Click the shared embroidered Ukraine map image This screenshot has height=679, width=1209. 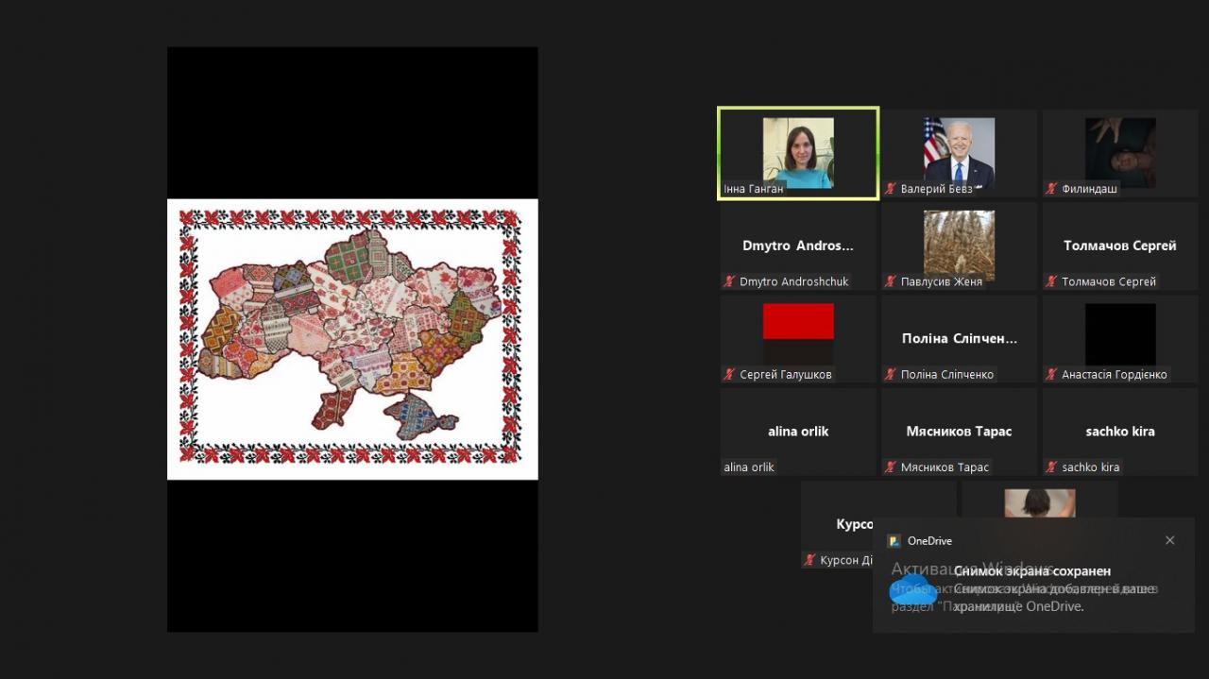(x=352, y=338)
